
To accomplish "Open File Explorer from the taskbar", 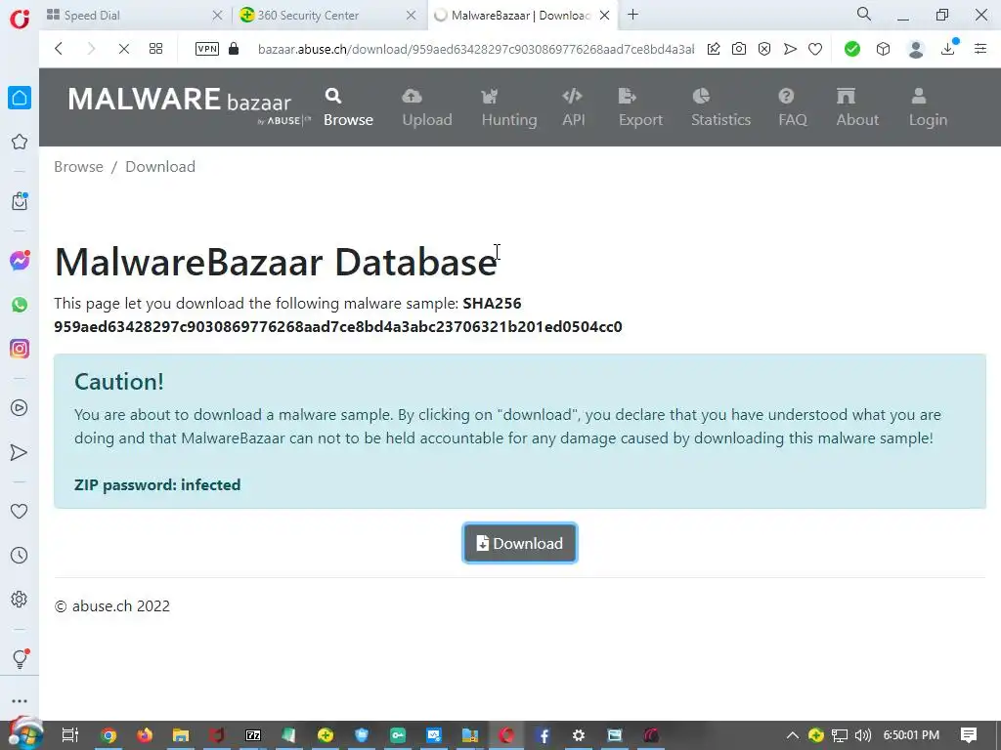I will [x=181, y=735].
